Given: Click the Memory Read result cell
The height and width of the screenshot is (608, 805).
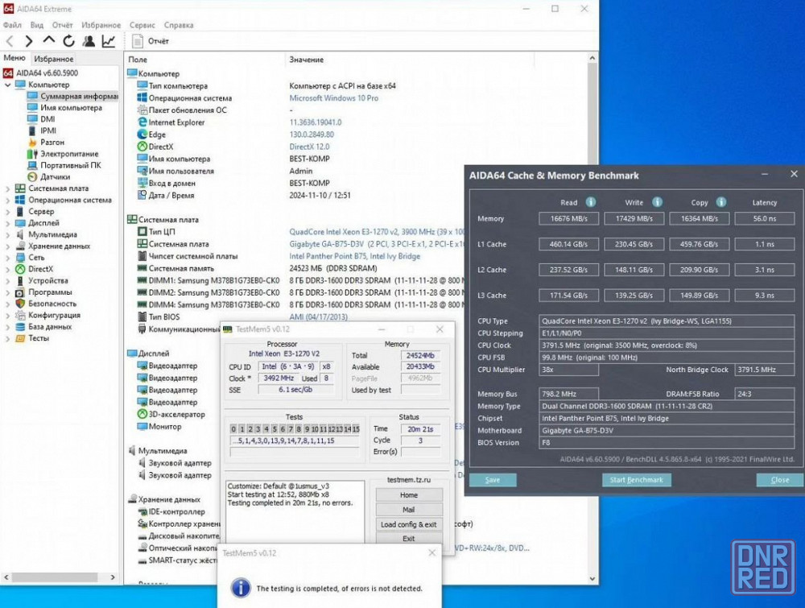Looking at the screenshot, I should pyautogui.click(x=569, y=218).
